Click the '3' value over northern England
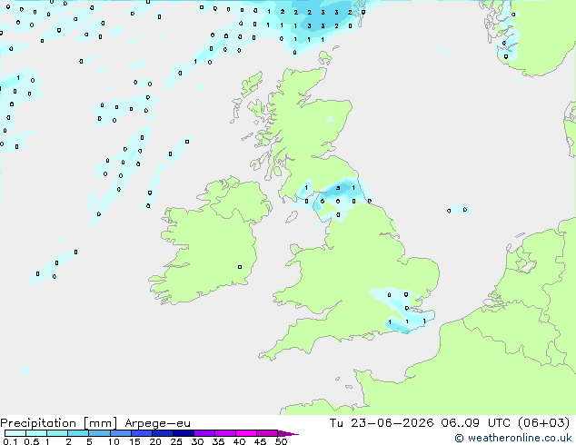 (338, 188)
